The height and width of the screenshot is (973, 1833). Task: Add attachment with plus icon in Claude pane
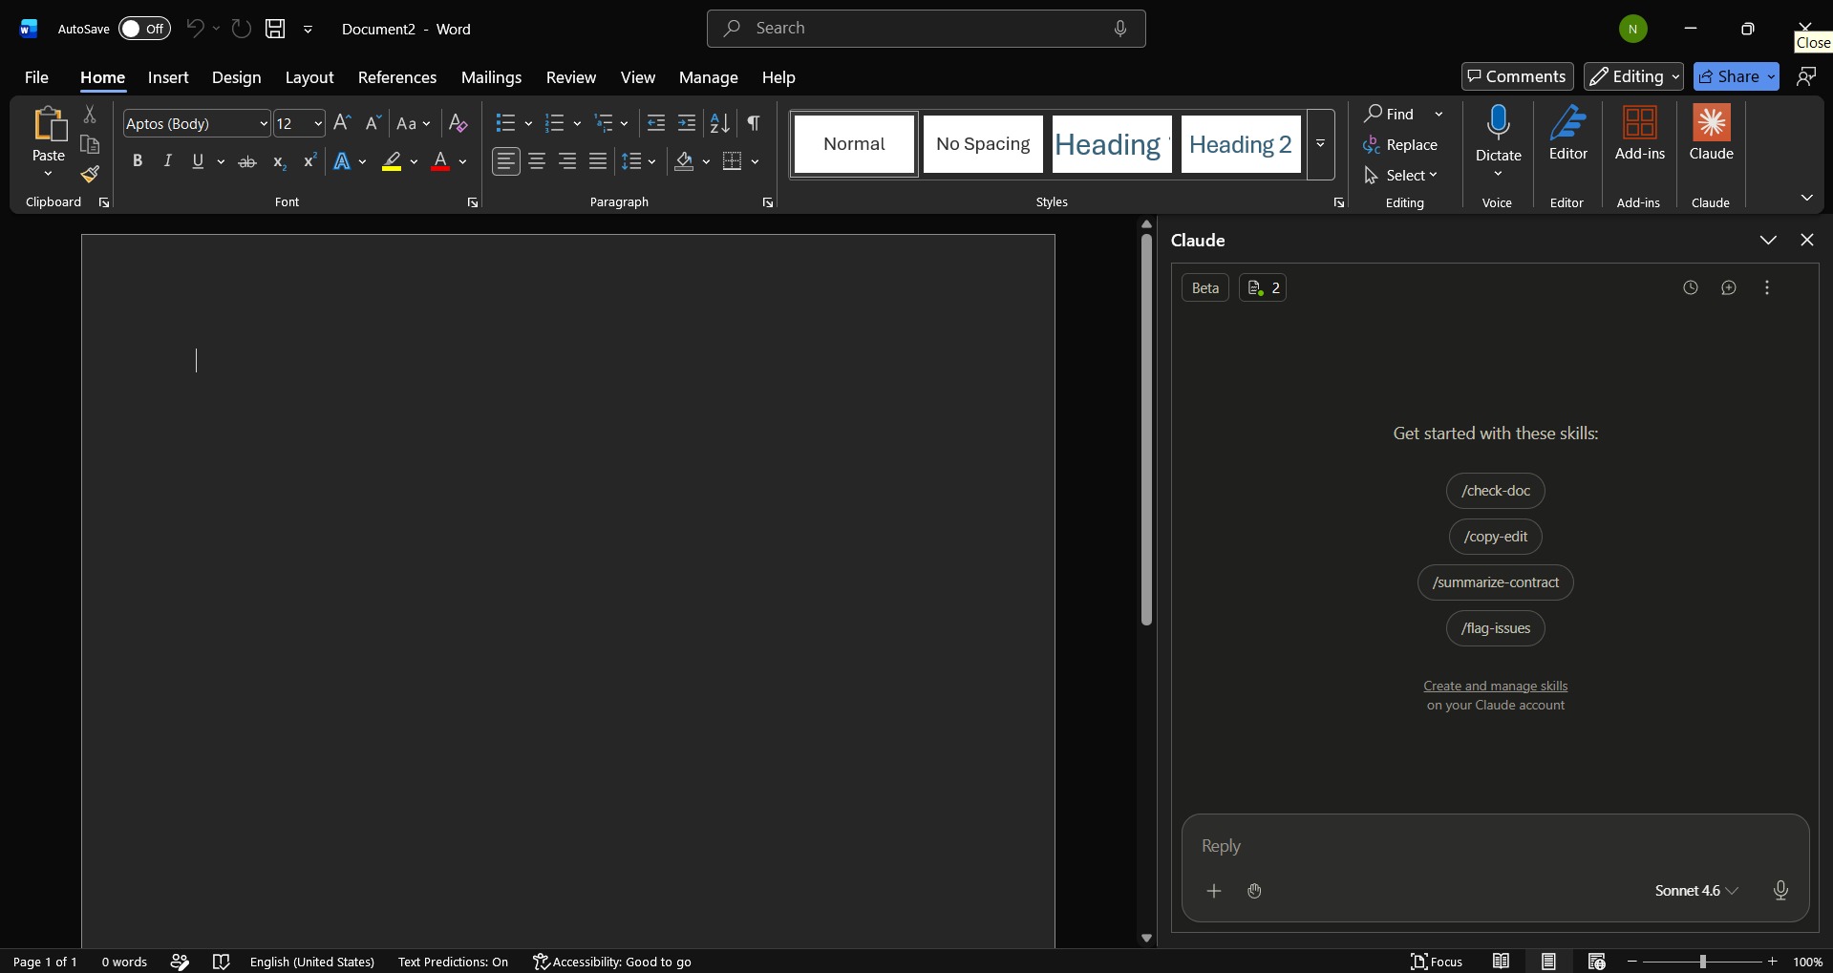click(1213, 891)
